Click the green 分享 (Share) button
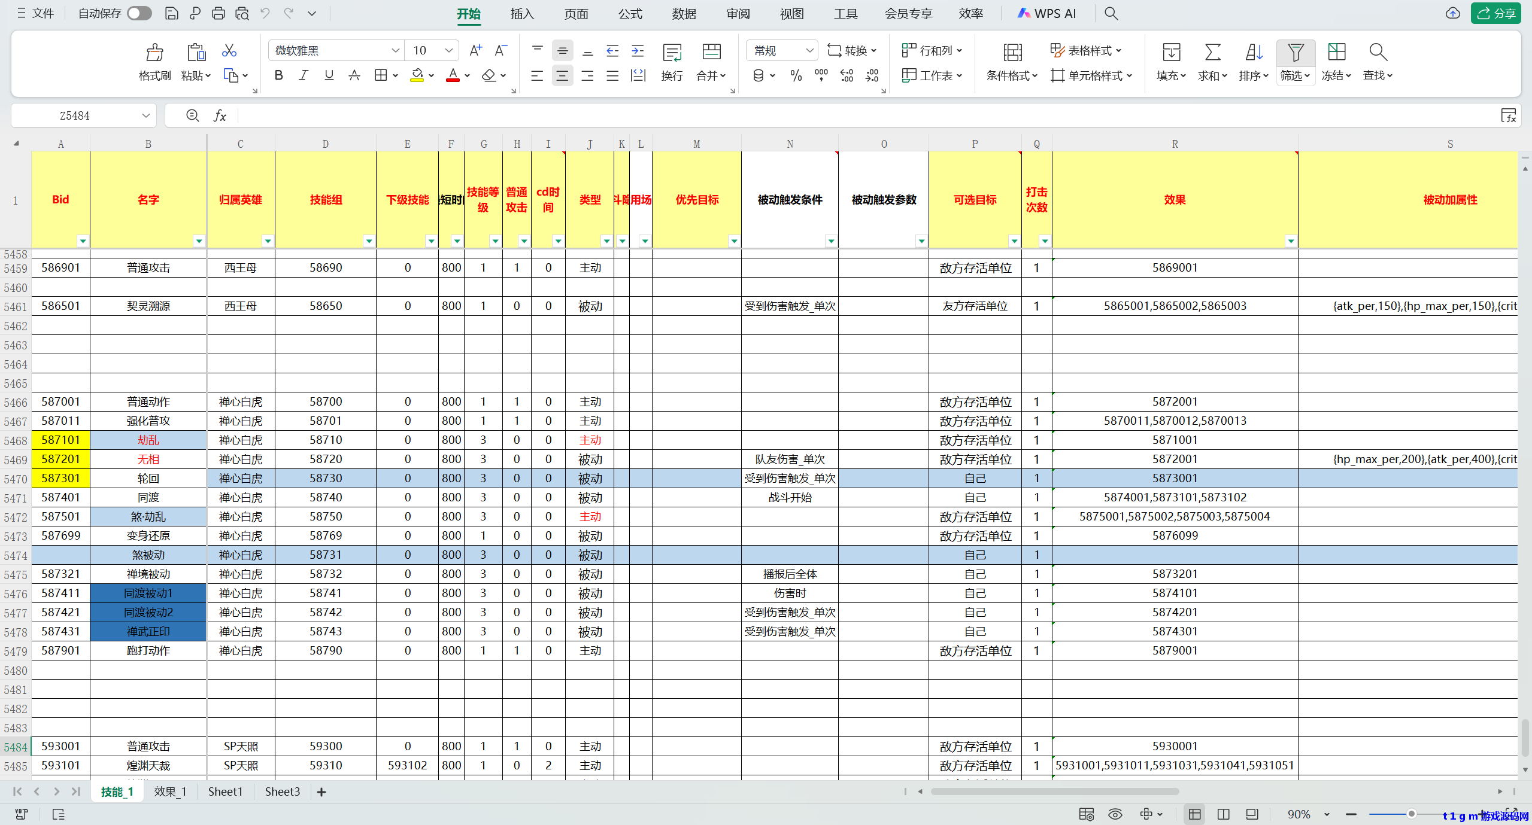1532x825 pixels. click(1495, 13)
